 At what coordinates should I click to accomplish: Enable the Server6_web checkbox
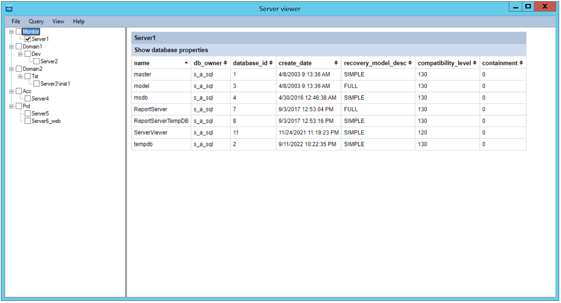[x=28, y=121]
